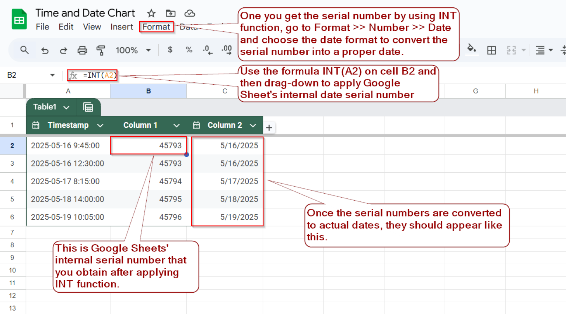The height and width of the screenshot is (314, 566).
Task: Format value as percent
Action: point(189,50)
